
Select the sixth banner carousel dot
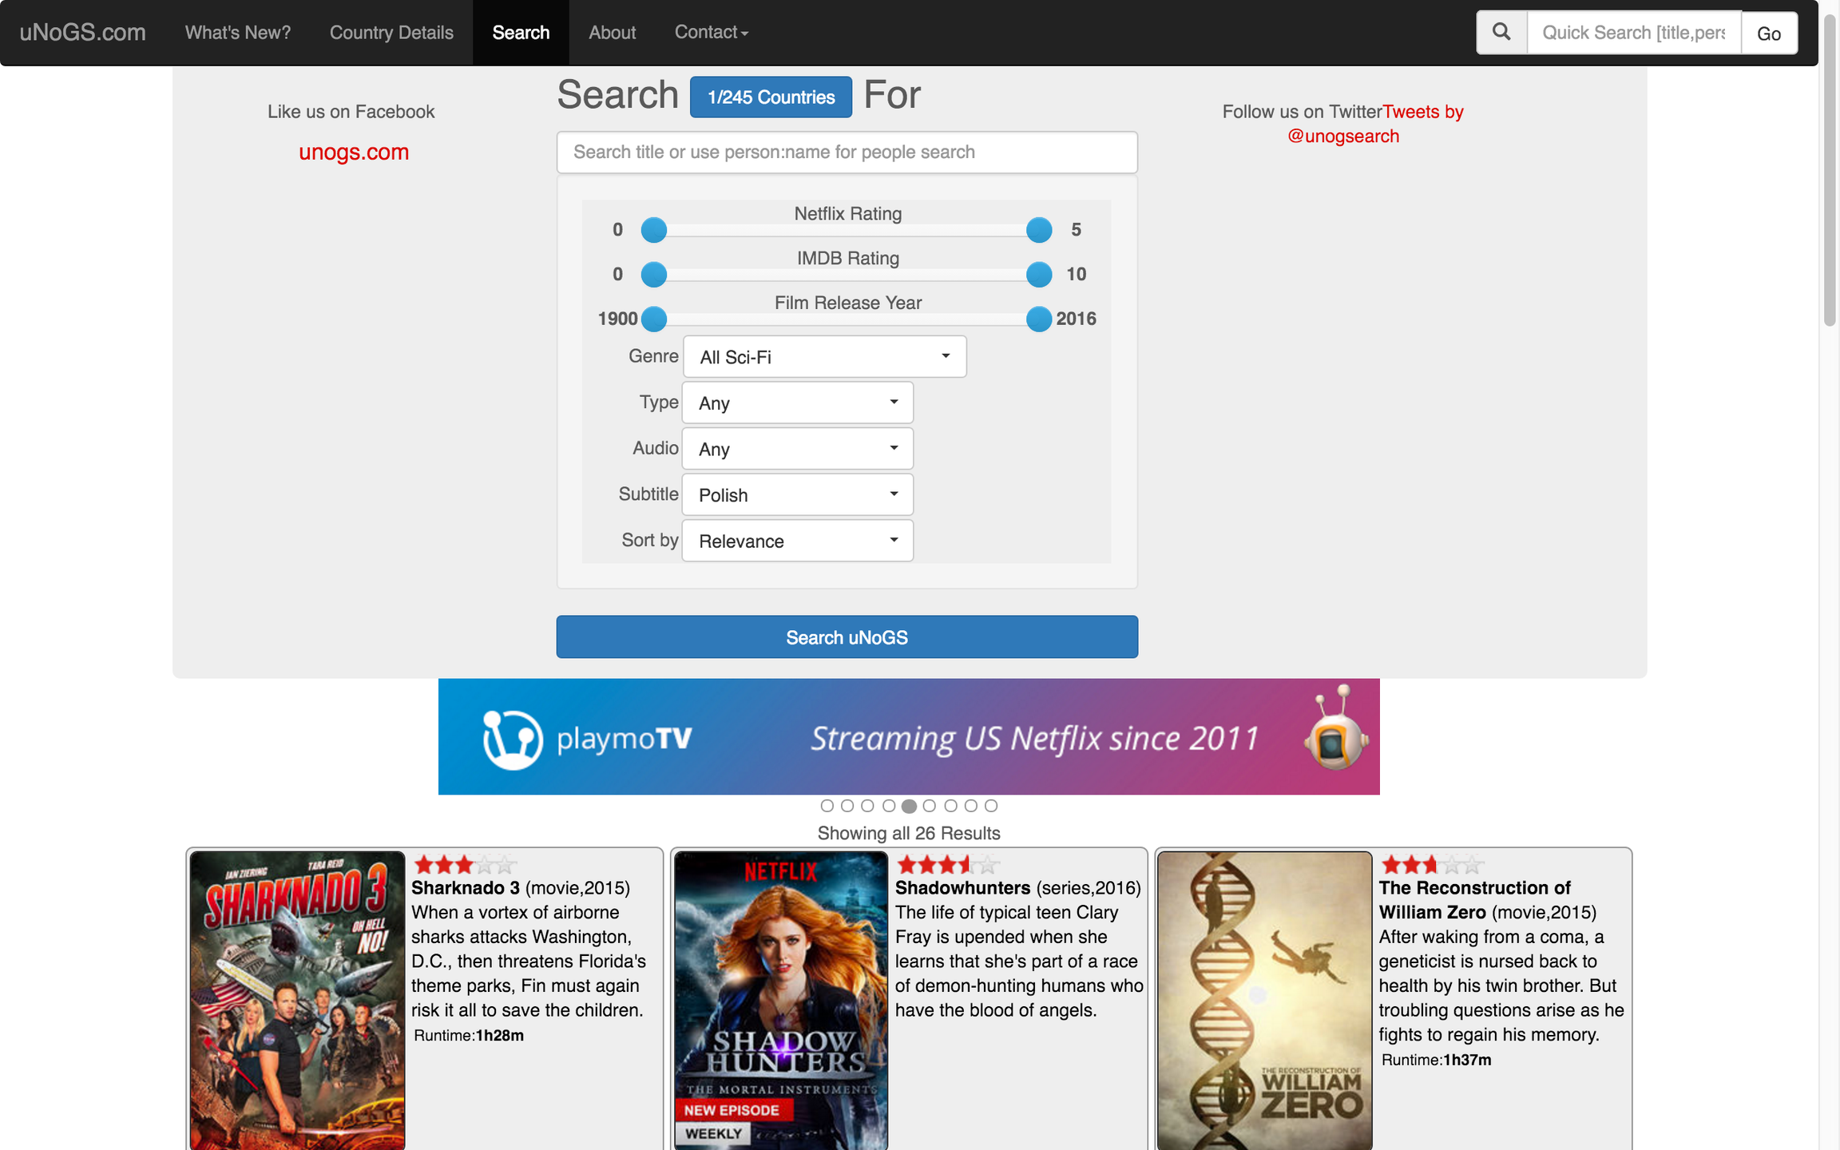[x=930, y=806]
